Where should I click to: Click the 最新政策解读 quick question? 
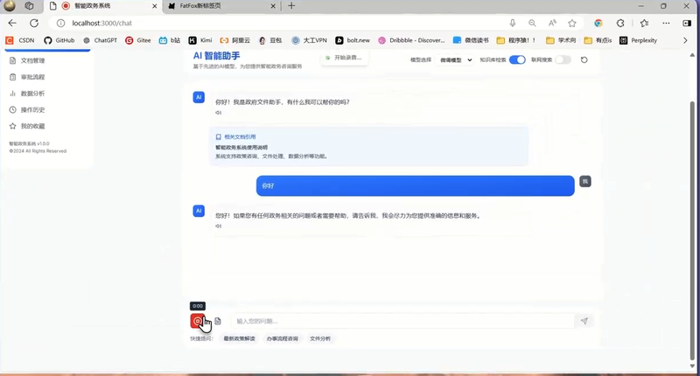pyautogui.click(x=239, y=338)
